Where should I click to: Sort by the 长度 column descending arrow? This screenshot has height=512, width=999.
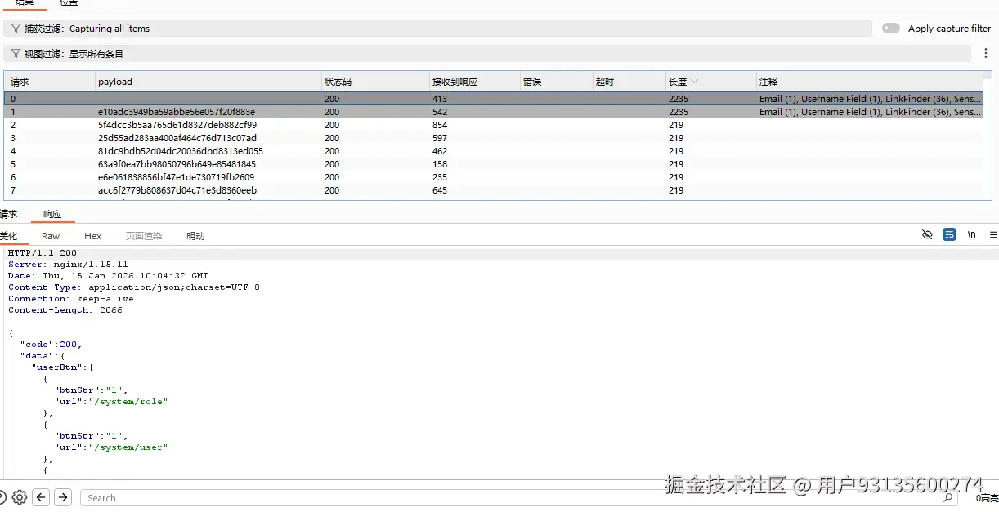pos(695,82)
